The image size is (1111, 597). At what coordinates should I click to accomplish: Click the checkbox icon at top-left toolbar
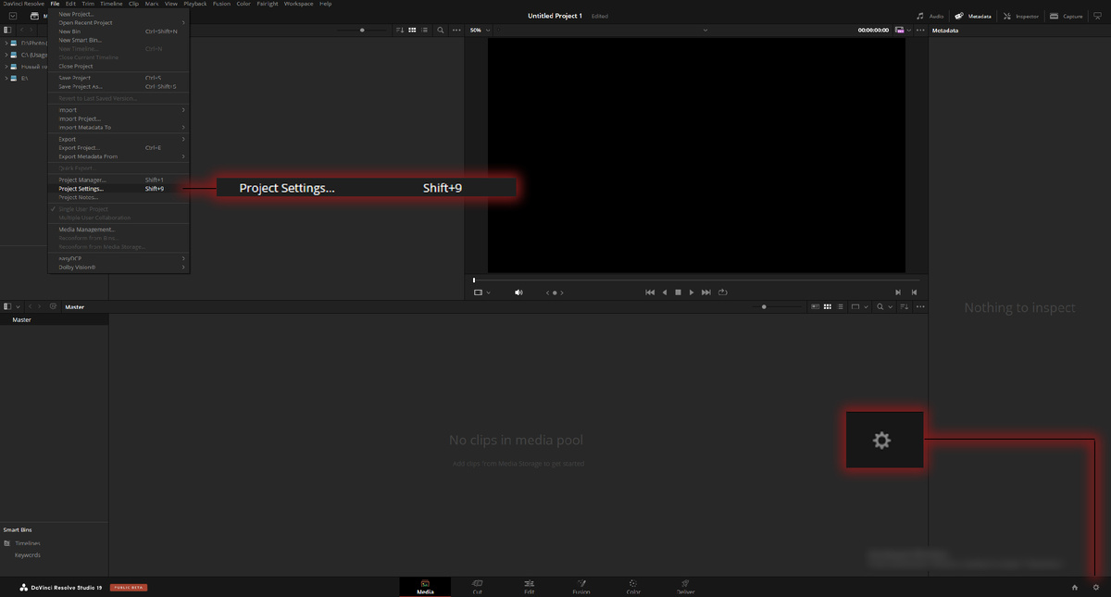[13, 16]
